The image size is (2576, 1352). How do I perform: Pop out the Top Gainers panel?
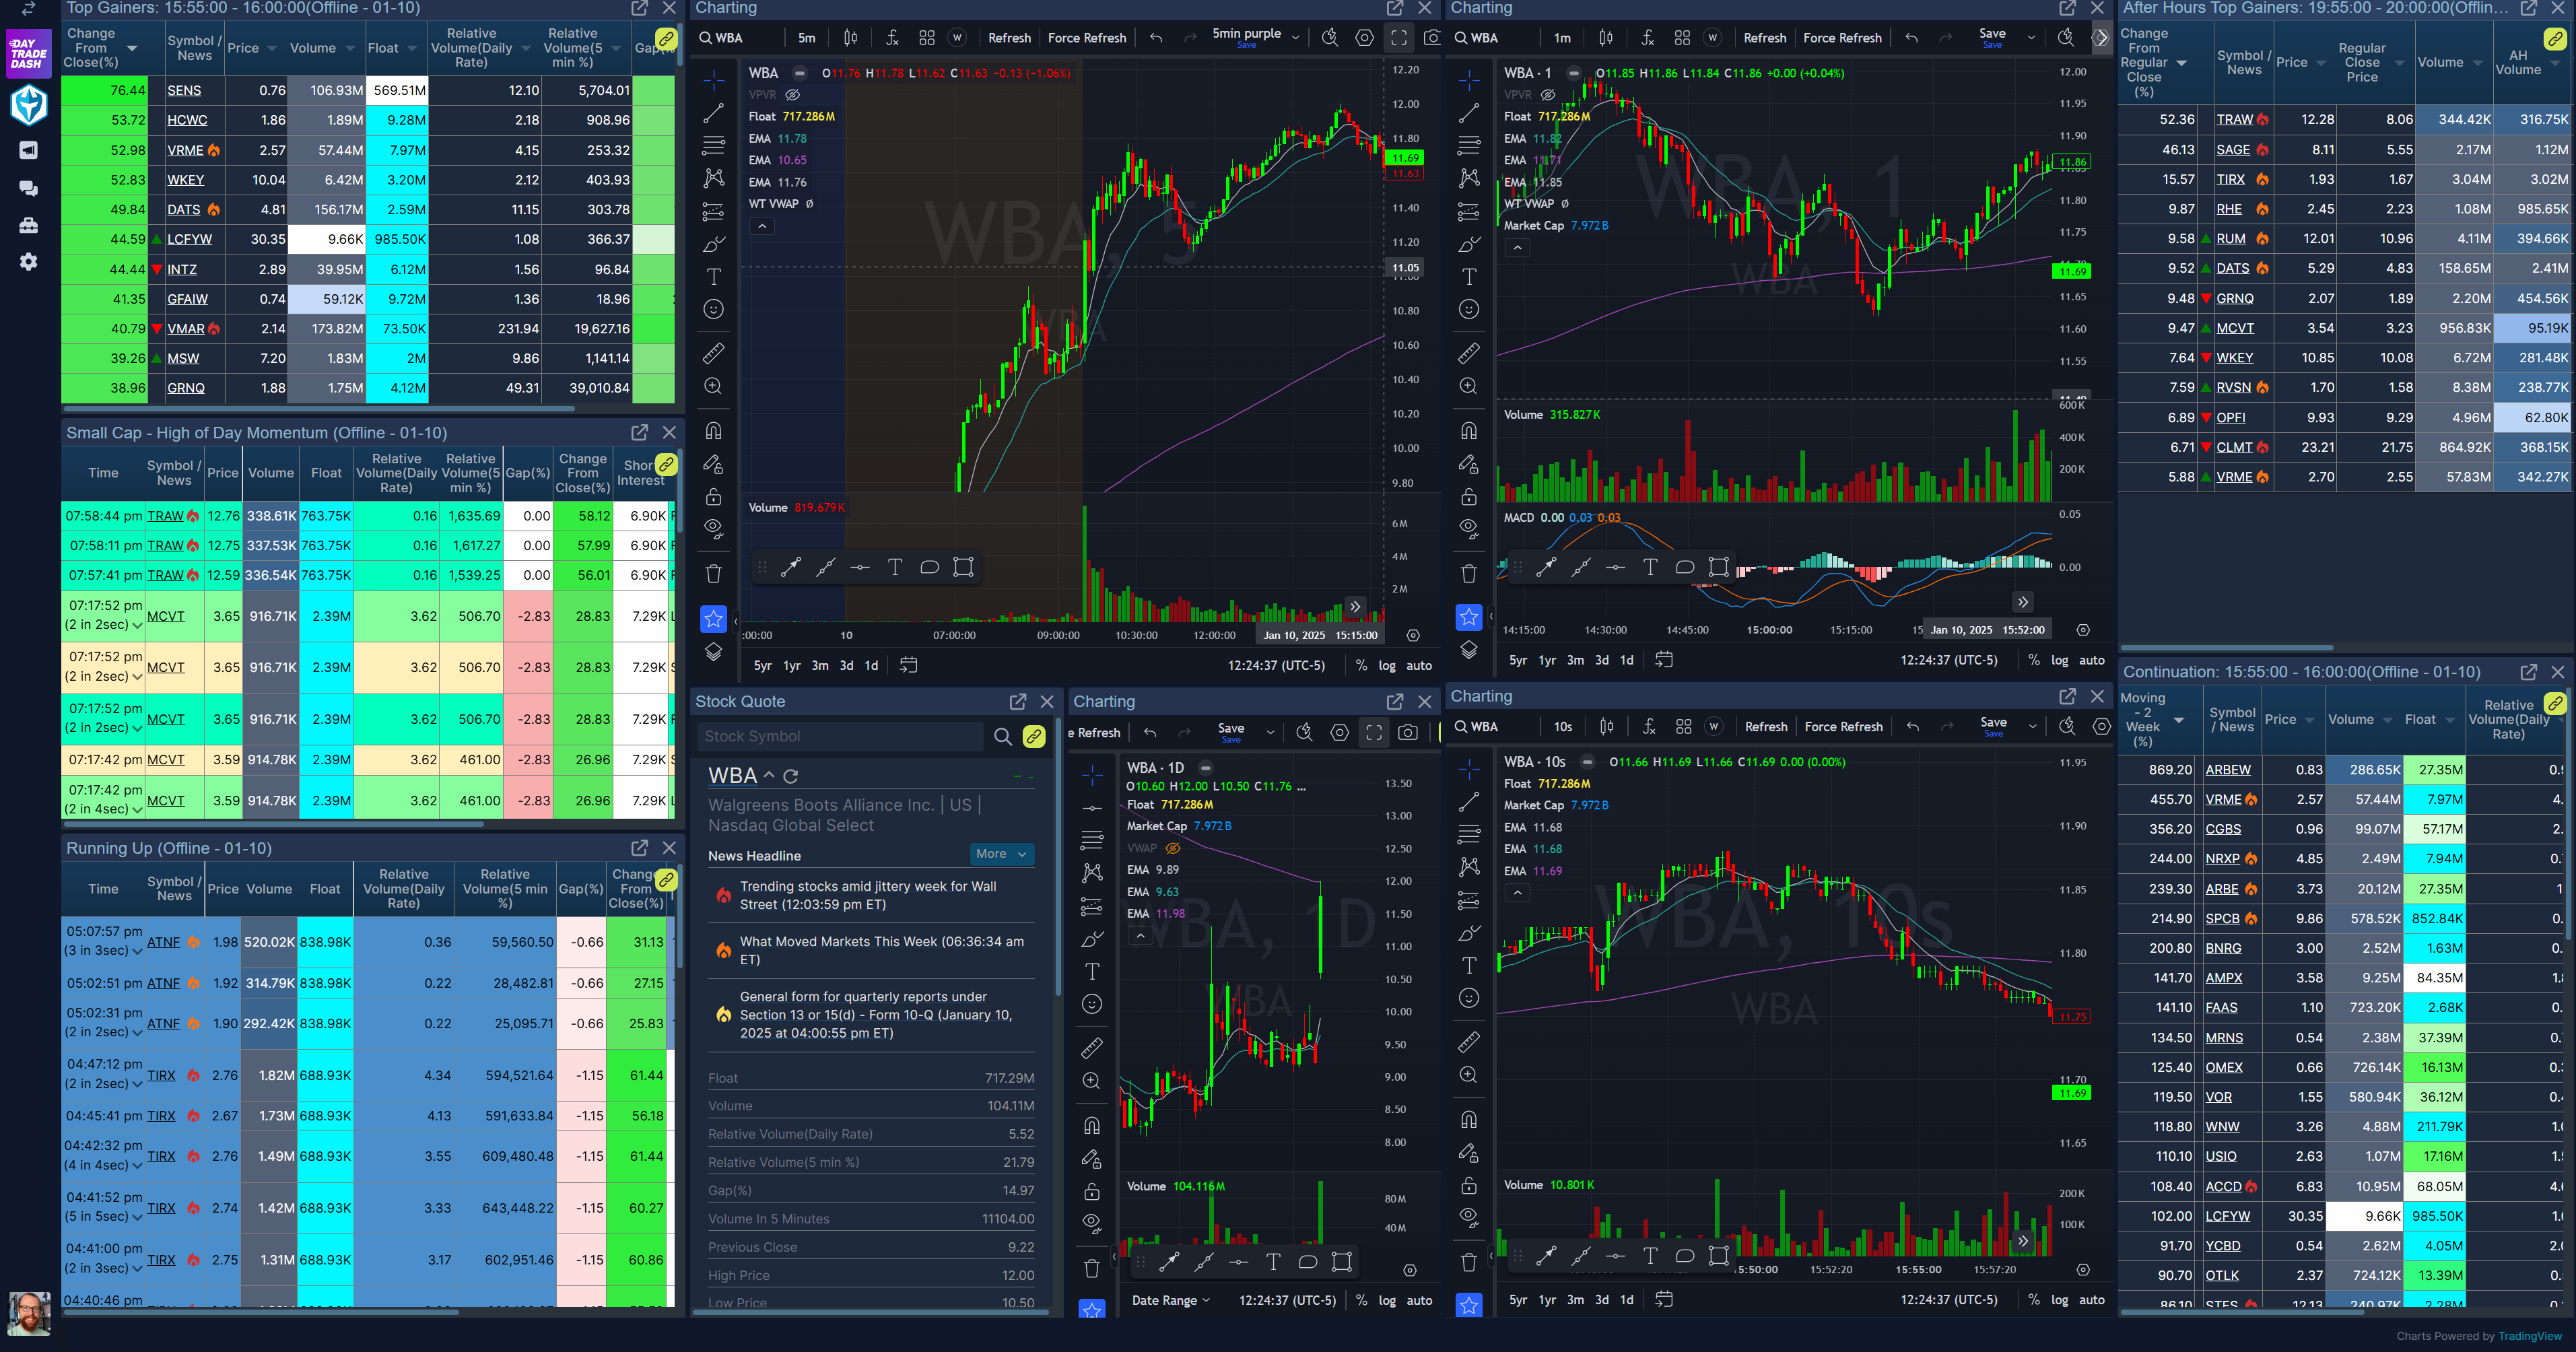pyautogui.click(x=639, y=8)
